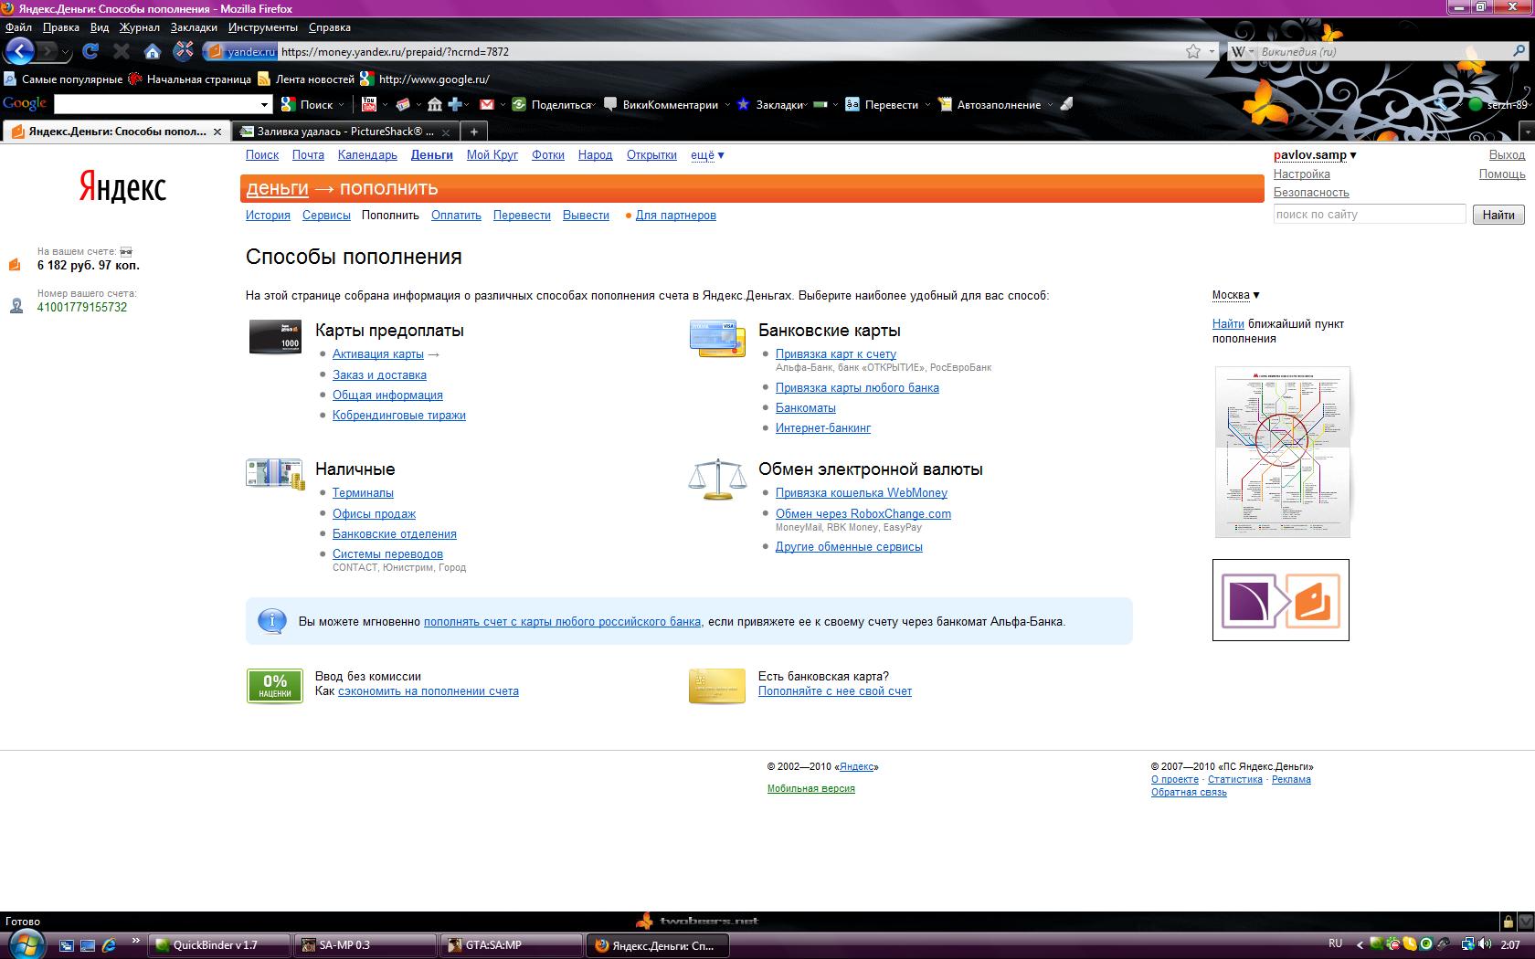This screenshot has height=959, width=1535.
Task: Reload the page with the refresh icon
Action: tap(90, 51)
